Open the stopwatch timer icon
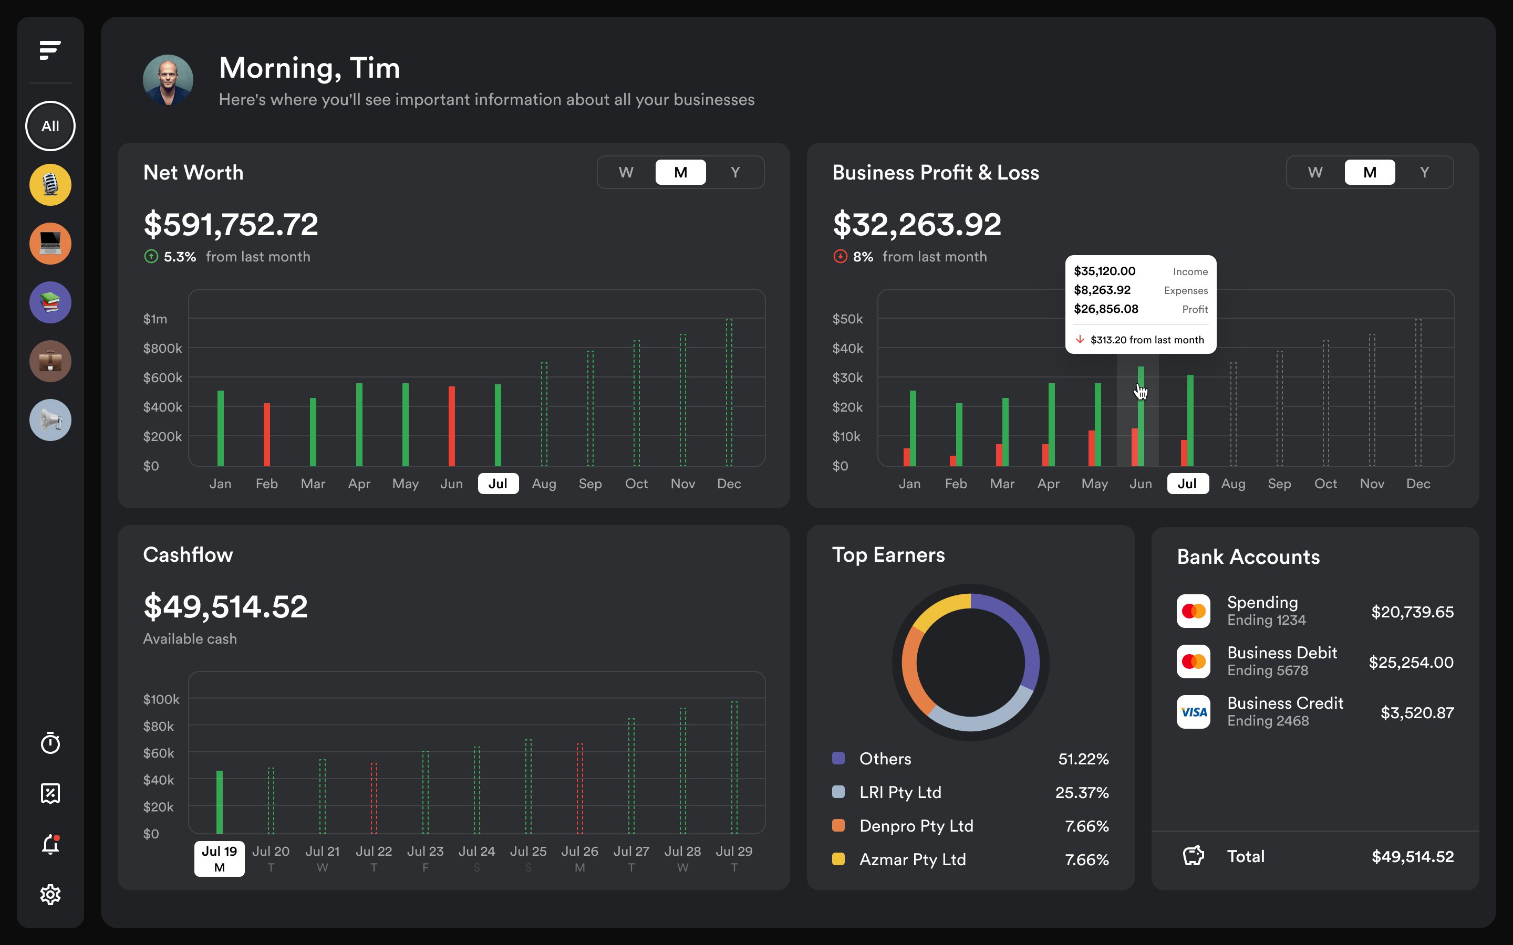 click(x=50, y=743)
